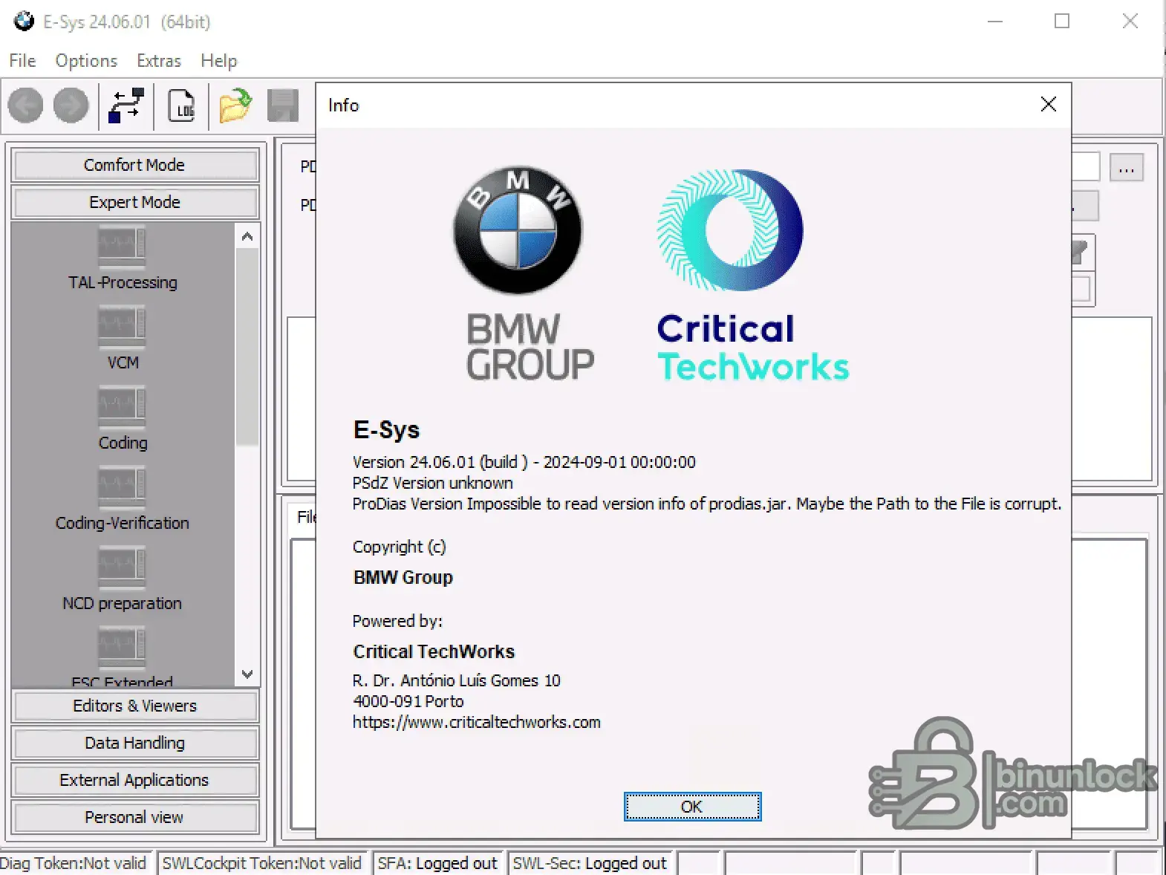Expand the Personal view section
The height and width of the screenshot is (875, 1166).
(134, 817)
